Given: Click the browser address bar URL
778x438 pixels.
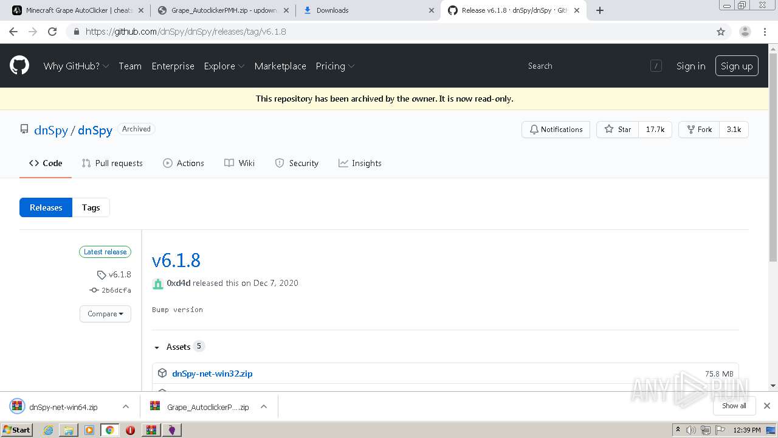Looking at the screenshot, I should point(186,32).
